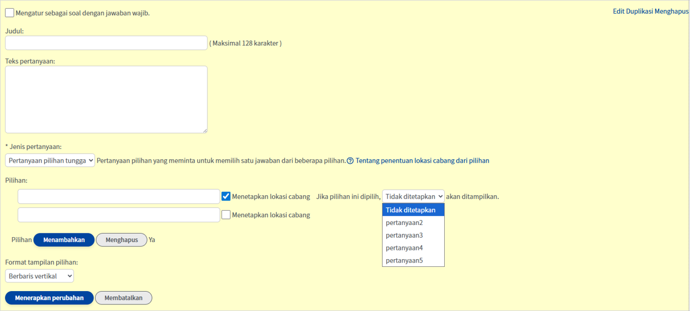This screenshot has width=690, height=311.
Task: Choose 'pertanyaan3' in the dropdown list
Action: [x=404, y=235]
